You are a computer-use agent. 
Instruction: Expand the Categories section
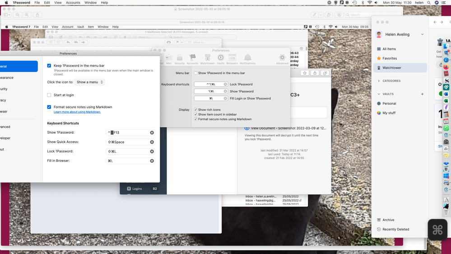pos(378,81)
